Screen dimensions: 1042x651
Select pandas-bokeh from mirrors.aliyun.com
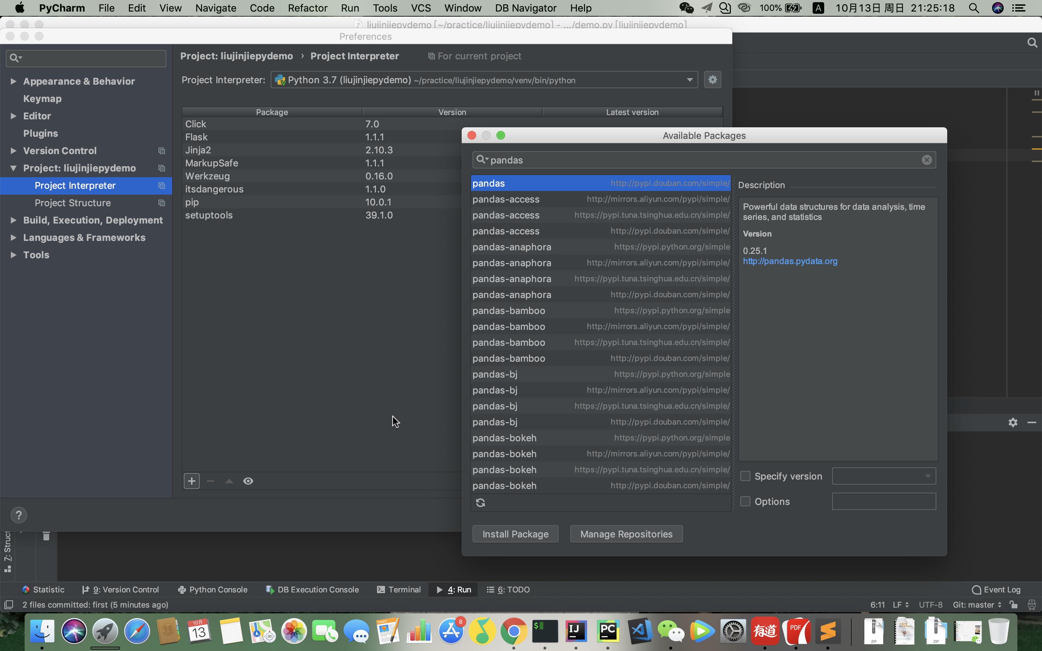(601, 454)
